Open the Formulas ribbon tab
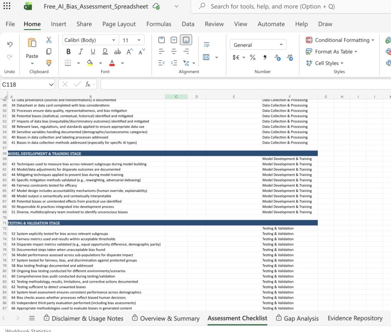Image resolution: width=391 pixels, height=332 pixels. click(159, 24)
